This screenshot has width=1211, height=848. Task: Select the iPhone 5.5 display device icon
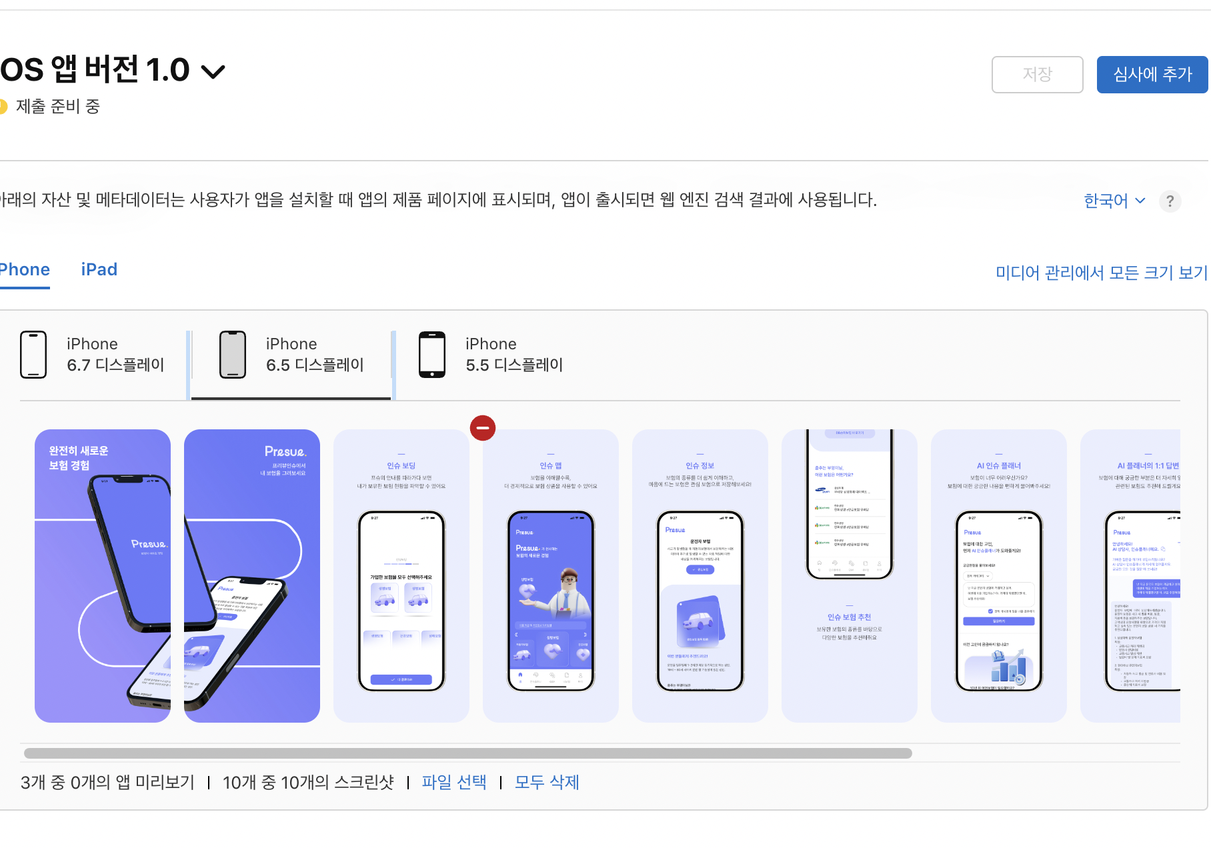click(x=432, y=355)
